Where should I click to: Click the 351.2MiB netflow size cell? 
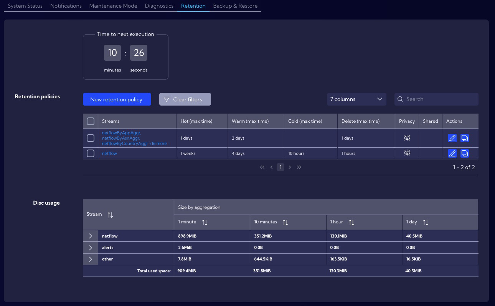[x=288, y=236]
